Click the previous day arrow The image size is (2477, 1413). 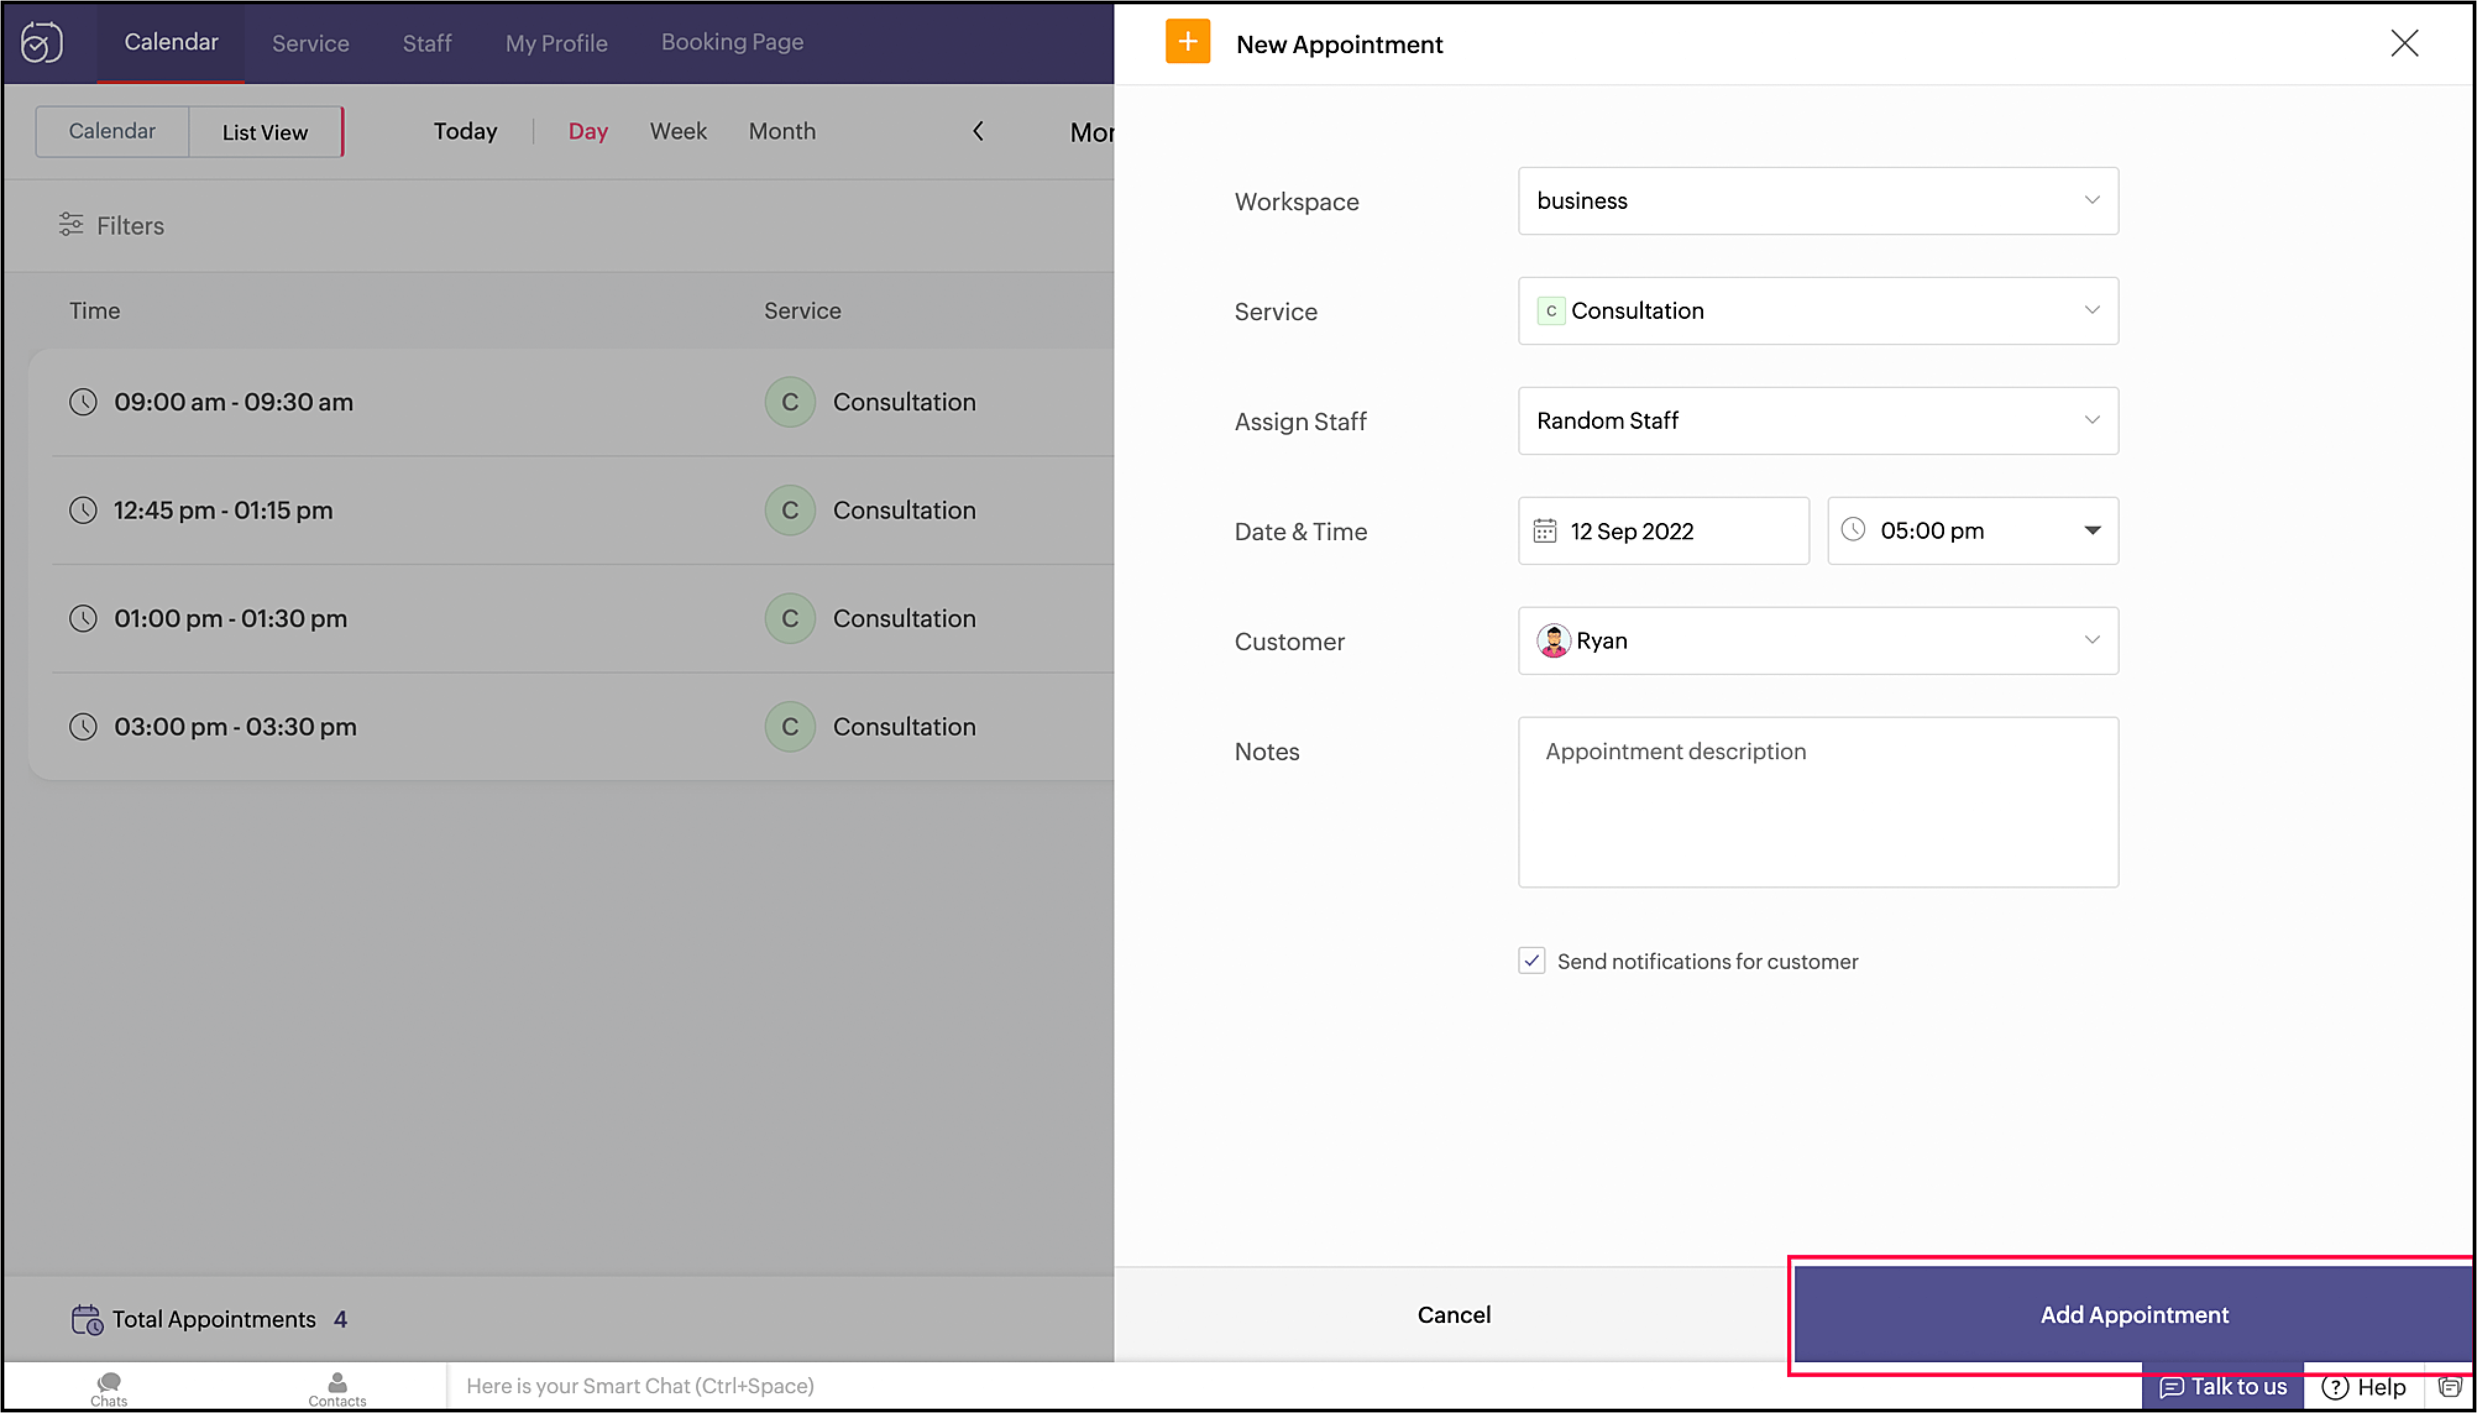click(x=978, y=131)
